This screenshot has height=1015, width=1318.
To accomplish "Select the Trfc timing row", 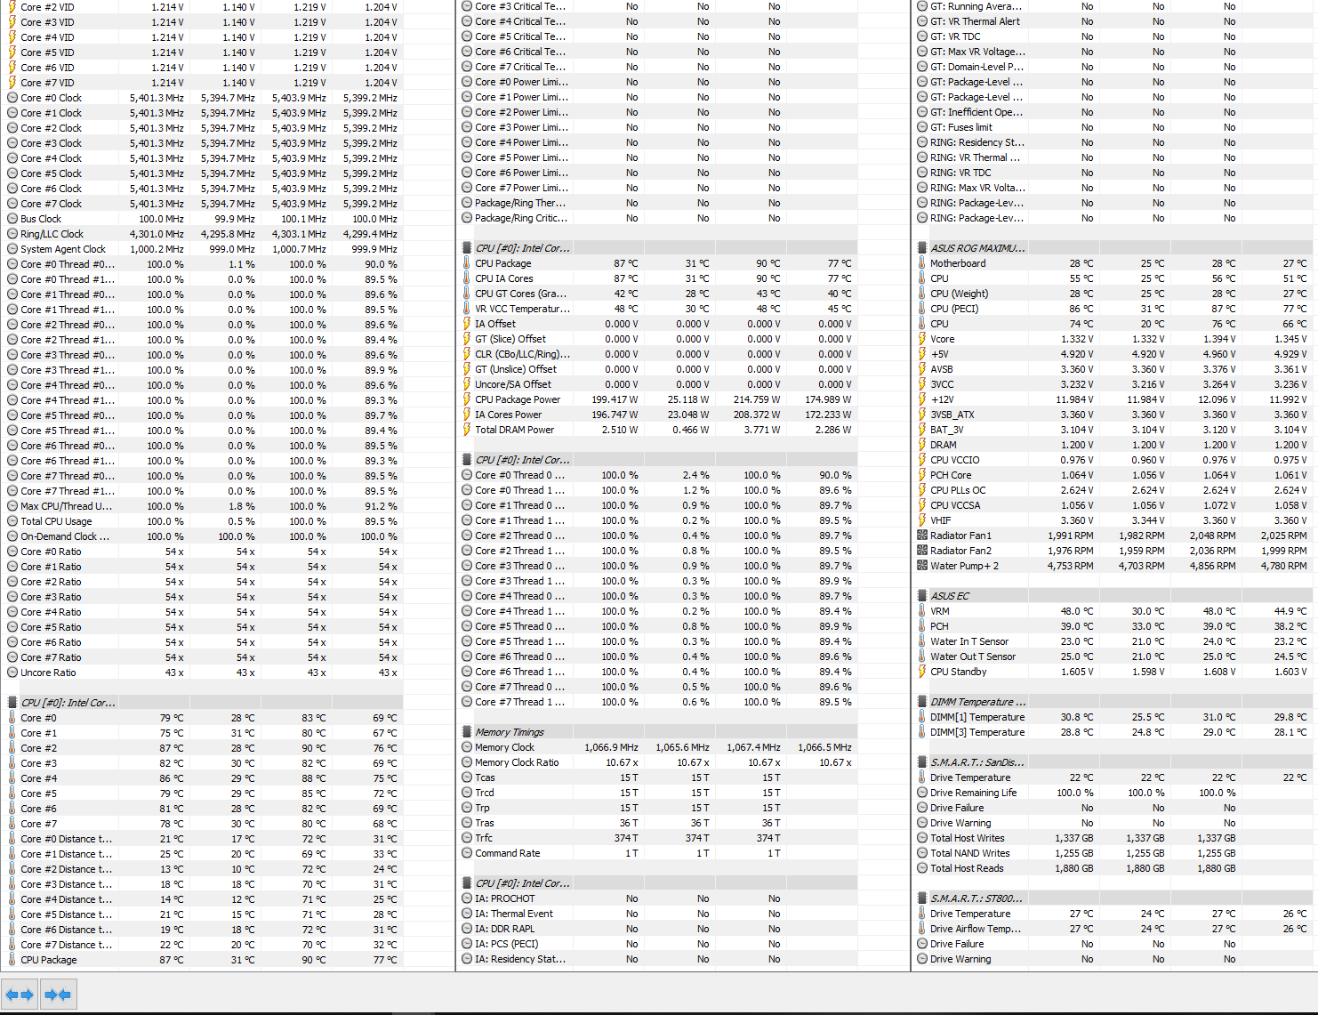I will pyautogui.click(x=657, y=838).
